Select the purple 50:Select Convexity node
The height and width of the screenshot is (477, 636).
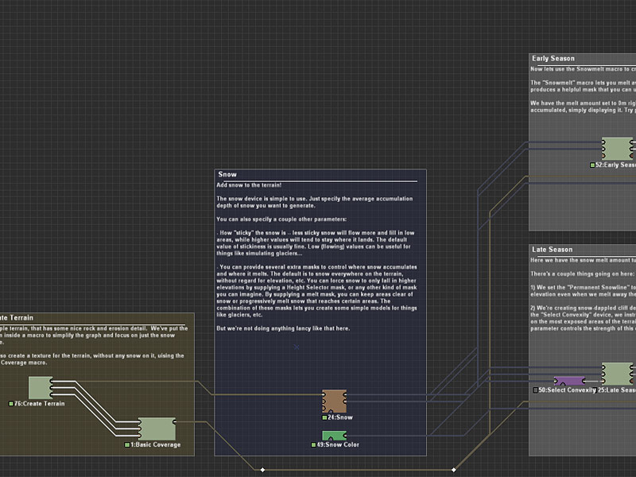(x=569, y=381)
